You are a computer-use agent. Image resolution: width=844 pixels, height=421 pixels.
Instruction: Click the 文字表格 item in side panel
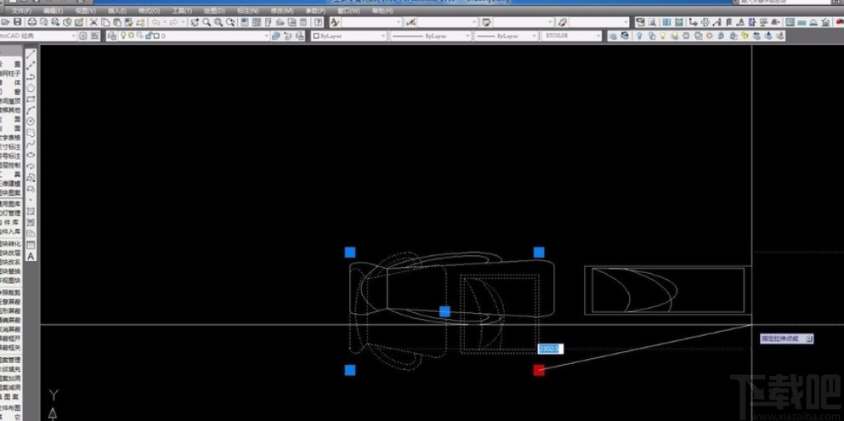pyautogui.click(x=11, y=137)
